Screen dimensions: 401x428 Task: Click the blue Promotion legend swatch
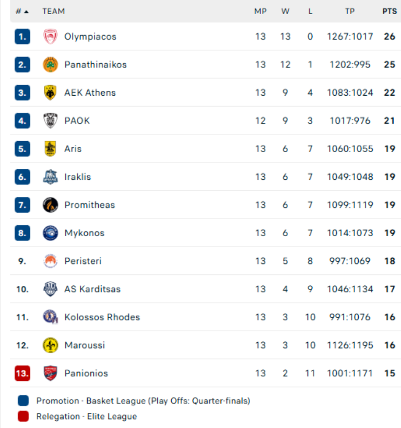[x=23, y=401]
